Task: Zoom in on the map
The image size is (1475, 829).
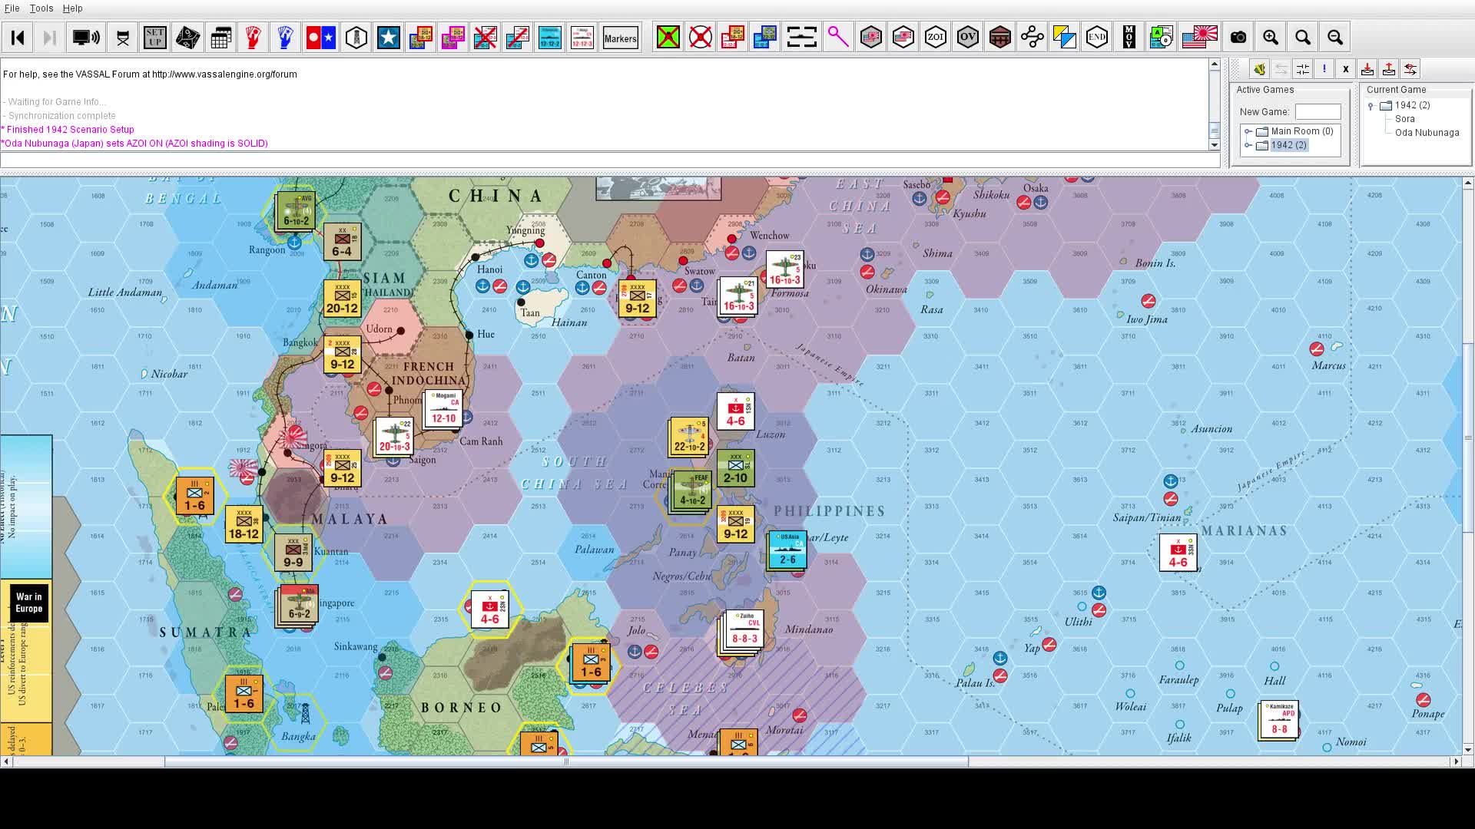Action: point(1271,38)
